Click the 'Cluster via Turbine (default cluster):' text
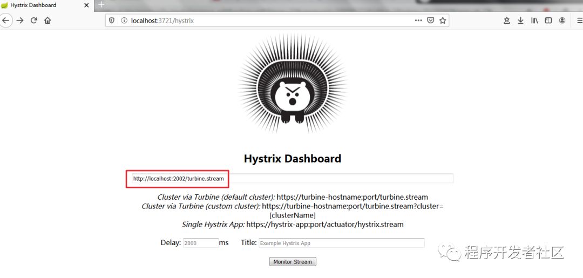The height and width of the screenshot is (278, 583). pos(216,197)
